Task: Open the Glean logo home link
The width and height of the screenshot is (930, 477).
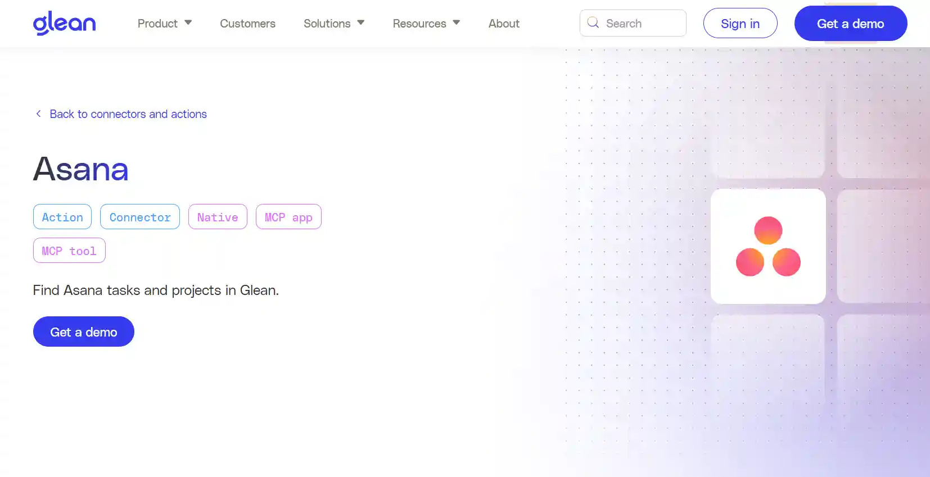Action: click(64, 23)
